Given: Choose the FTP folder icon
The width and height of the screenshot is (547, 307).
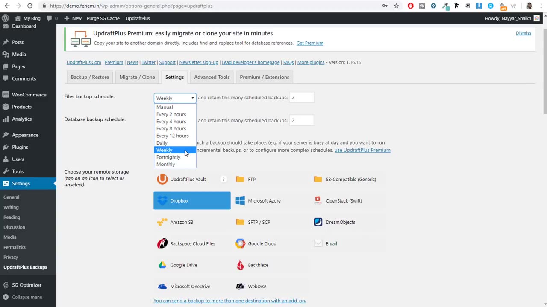Looking at the screenshot, I should (x=240, y=179).
